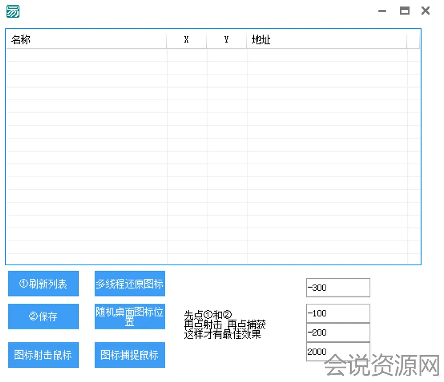The width and height of the screenshot is (444, 382).
Task: Click the ②保存 button
Action: click(43, 316)
